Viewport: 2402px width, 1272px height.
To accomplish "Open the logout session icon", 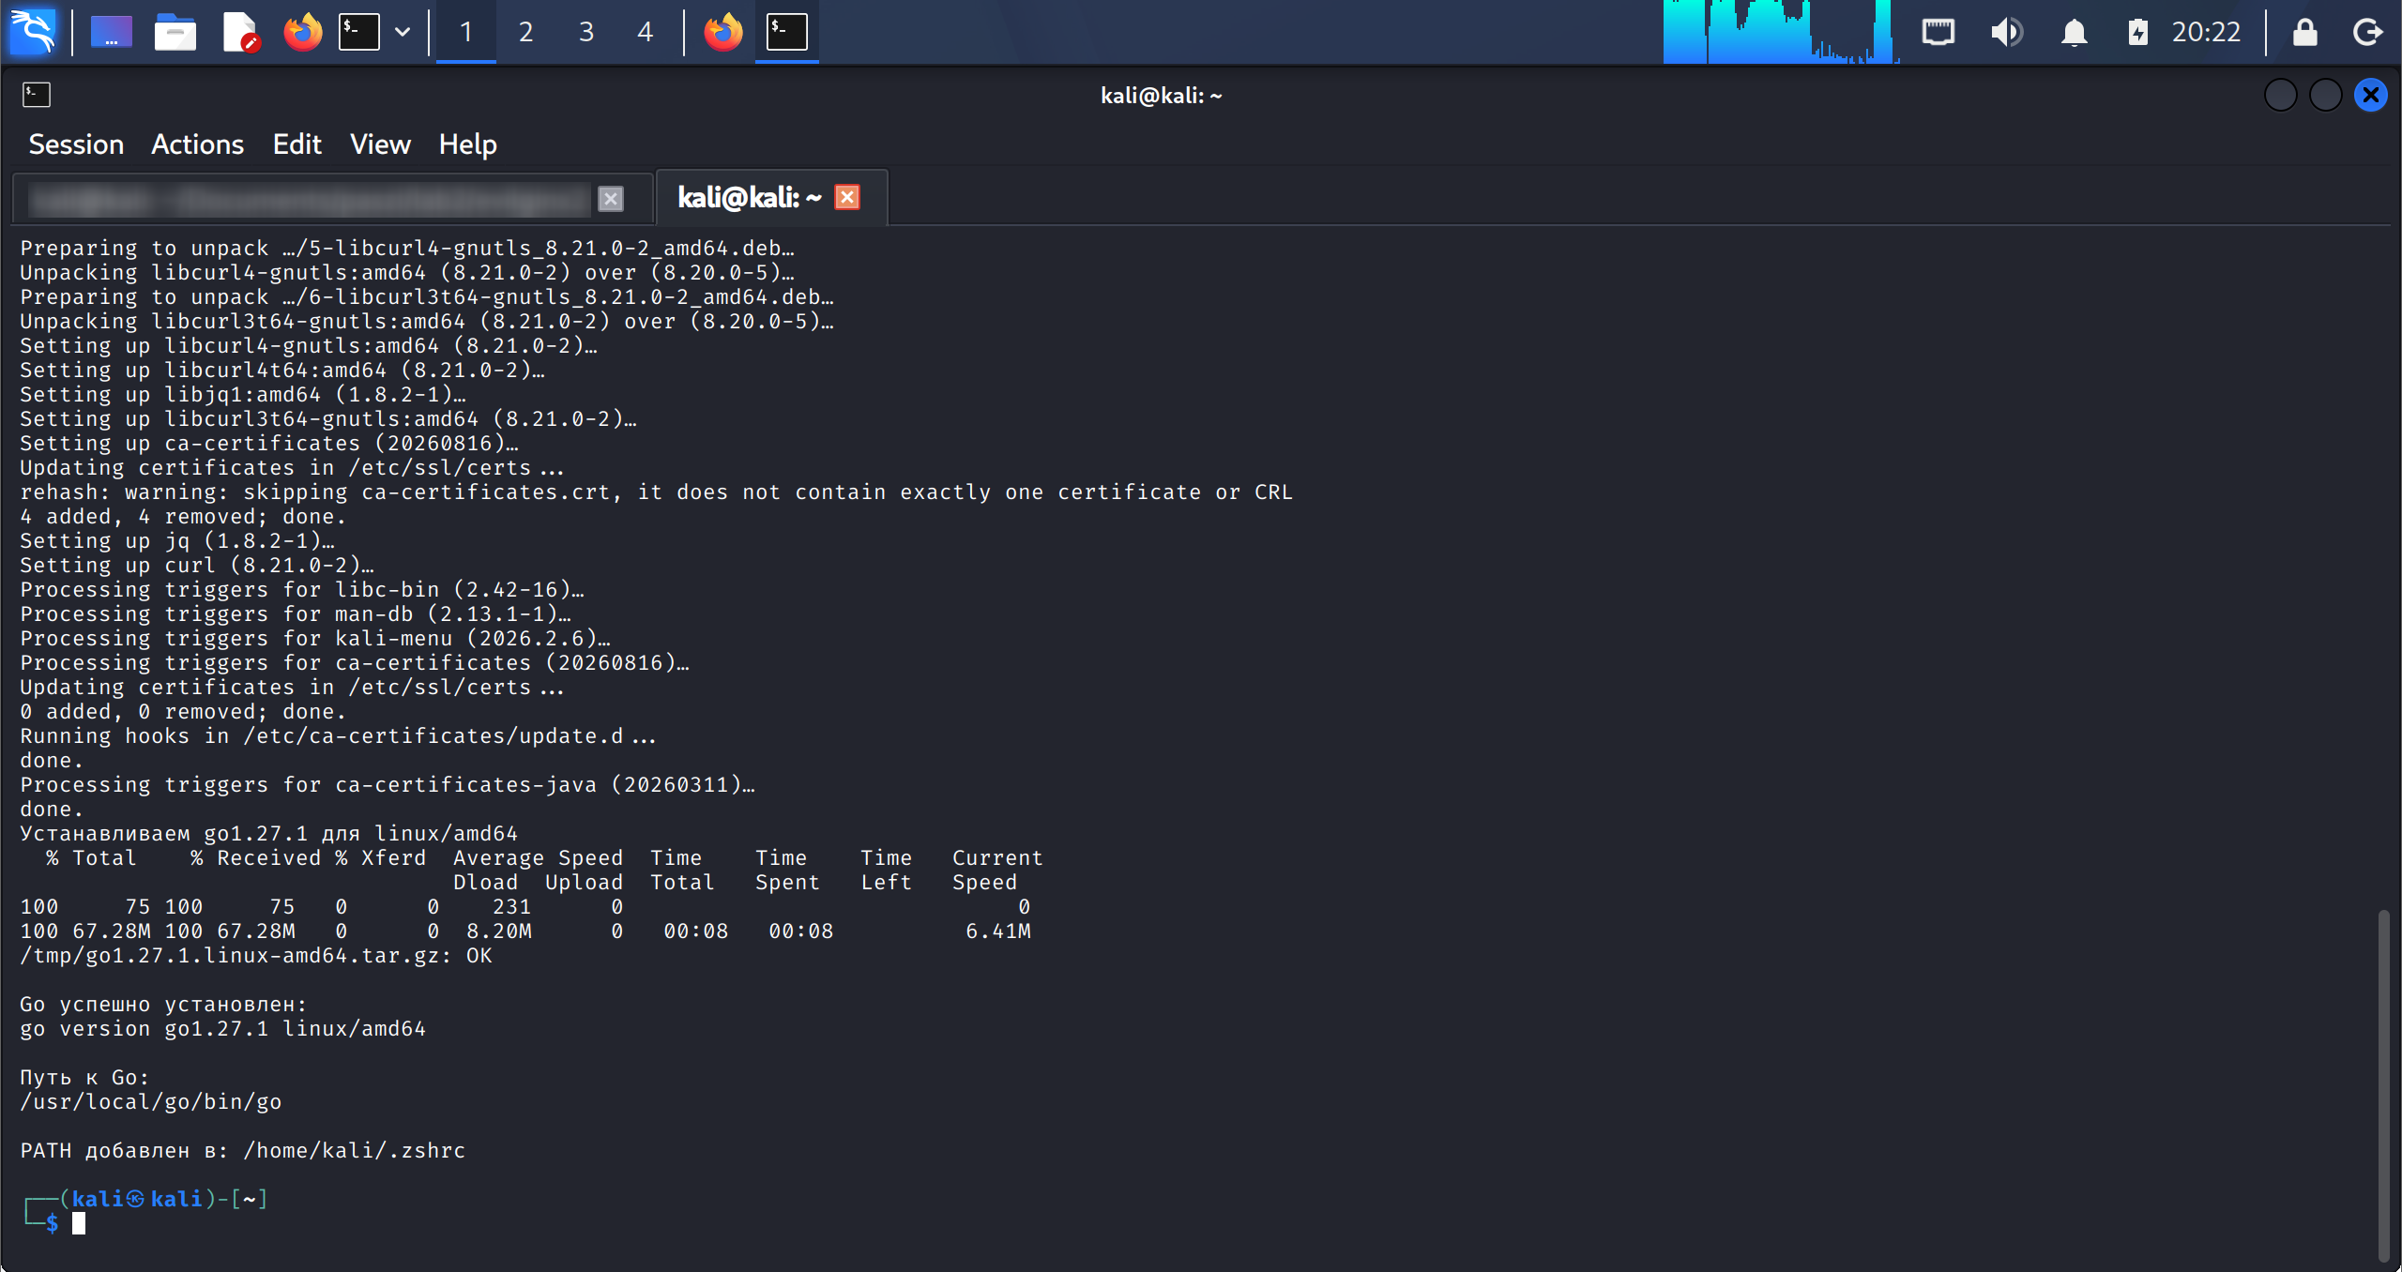I will [x=2368, y=32].
